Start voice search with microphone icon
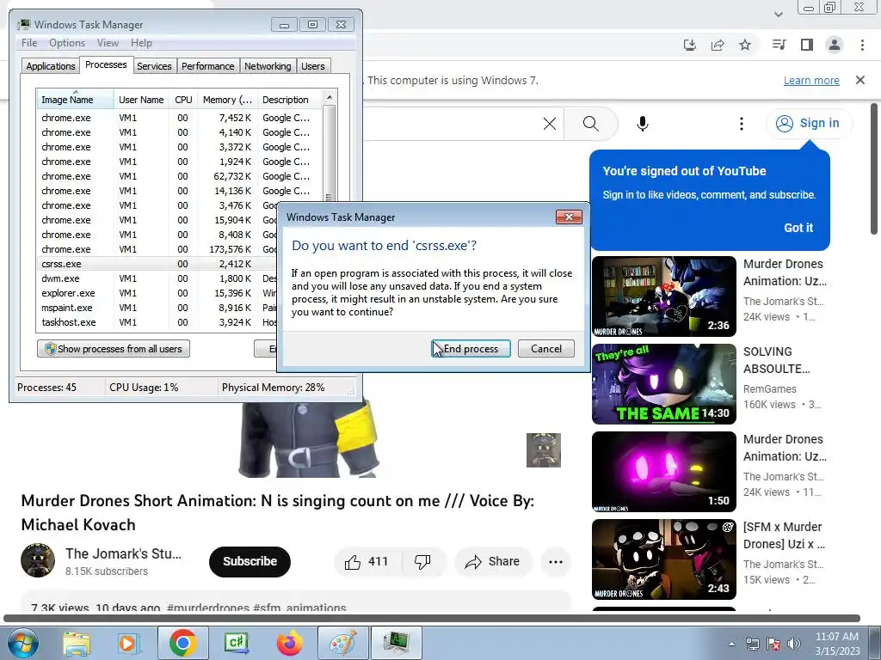The image size is (881, 660). pyautogui.click(x=643, y=124)
